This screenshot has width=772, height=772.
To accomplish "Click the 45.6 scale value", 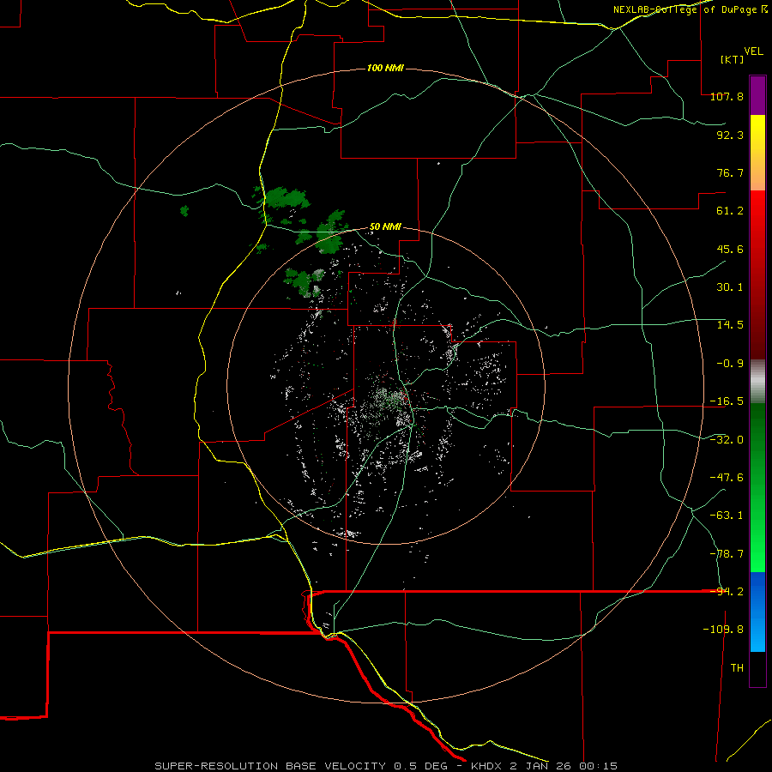I will [x=730, y=249].
